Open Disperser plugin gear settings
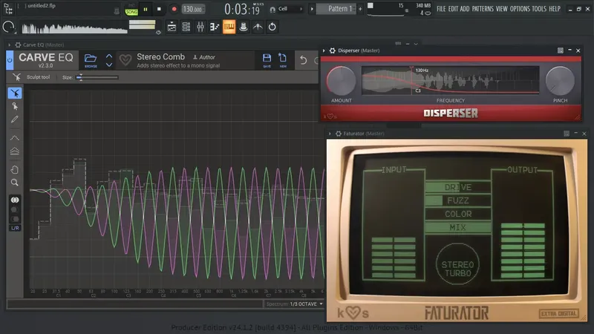This screenshot has width=594, height=334. [x=332, y=50]
